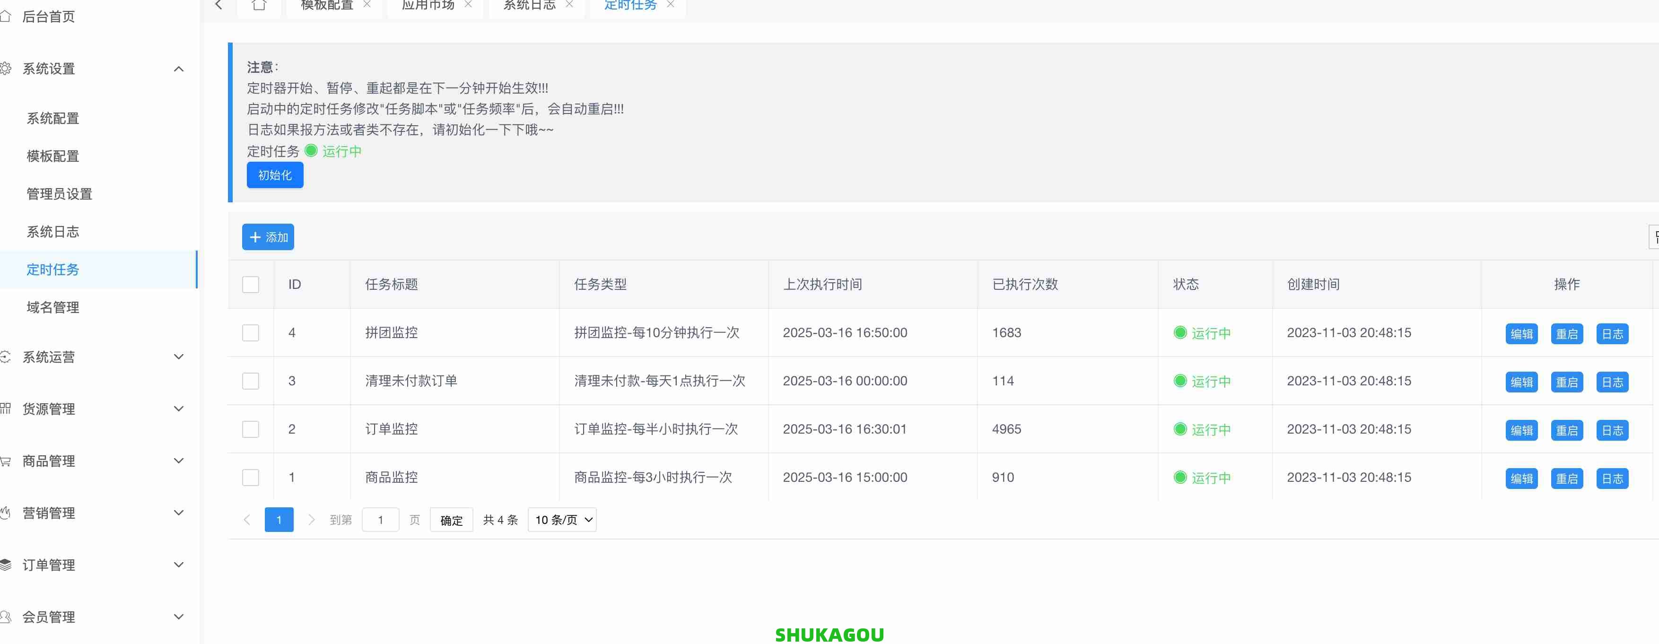Click the 会员管理 sidebar icon
The width and height of the screenshot is (1659, 644).
[6, 616]
